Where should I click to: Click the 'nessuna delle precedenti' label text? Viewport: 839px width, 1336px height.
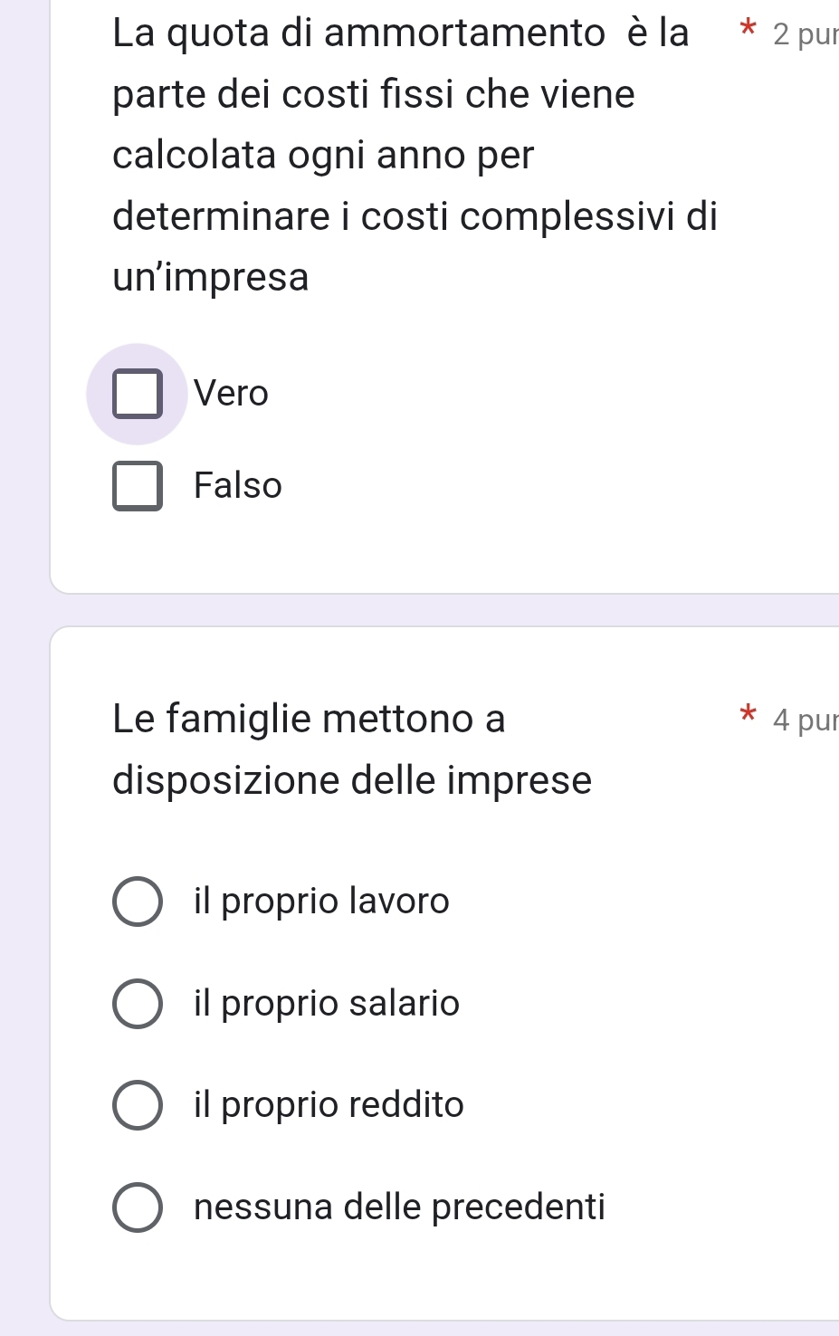(x=399, y=1207)
